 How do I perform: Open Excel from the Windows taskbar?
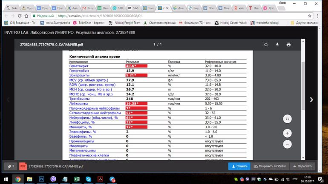coord(77,179)
